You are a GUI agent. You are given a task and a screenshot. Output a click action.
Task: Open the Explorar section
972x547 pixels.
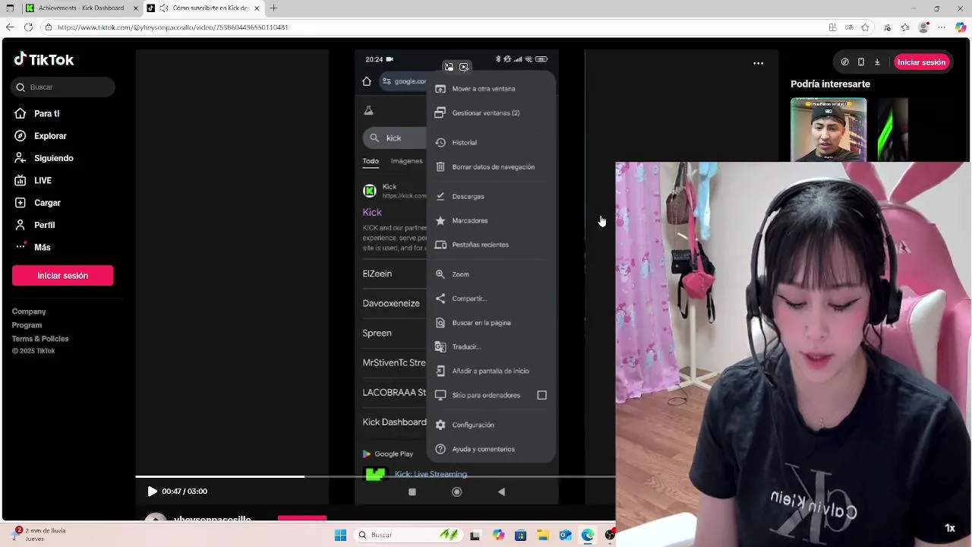coord(40,136)
